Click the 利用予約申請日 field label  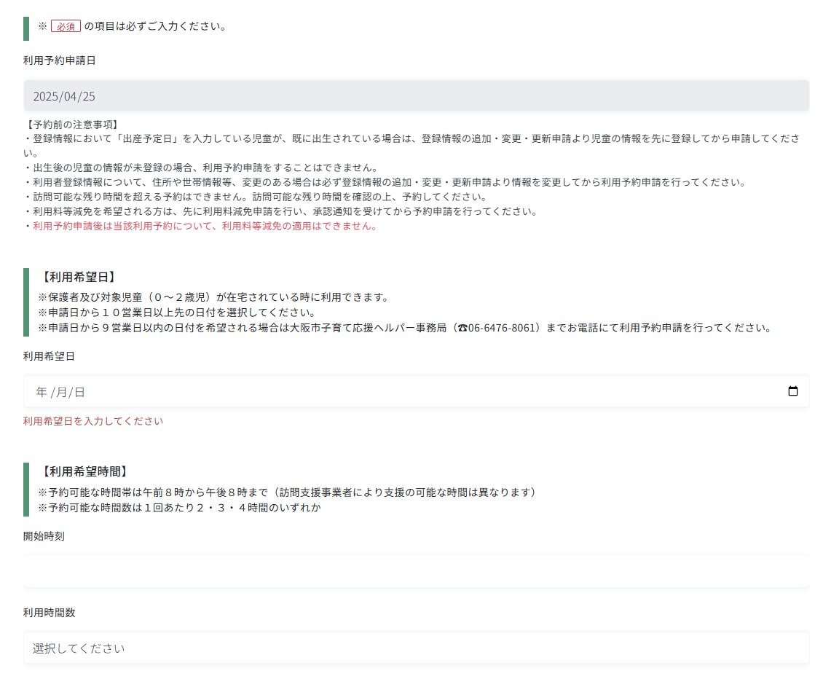pos(59,60)
